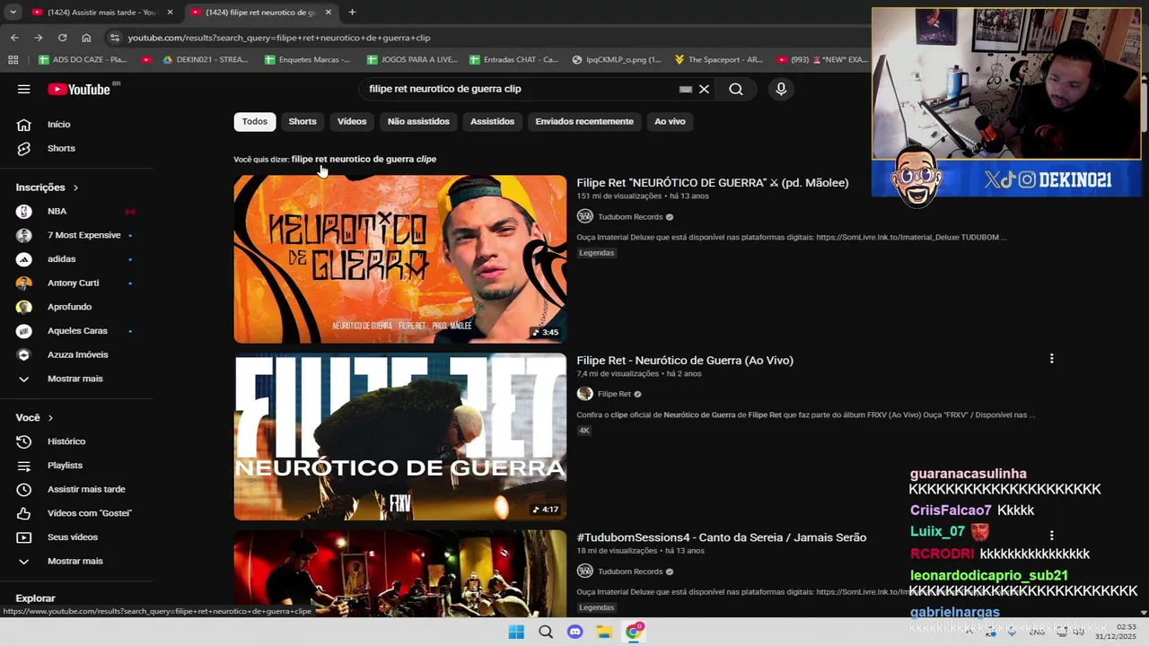Open the TudubomSessions4 video thumbnail
Viewport: 1149px width, 646px height.
(400, 572)
